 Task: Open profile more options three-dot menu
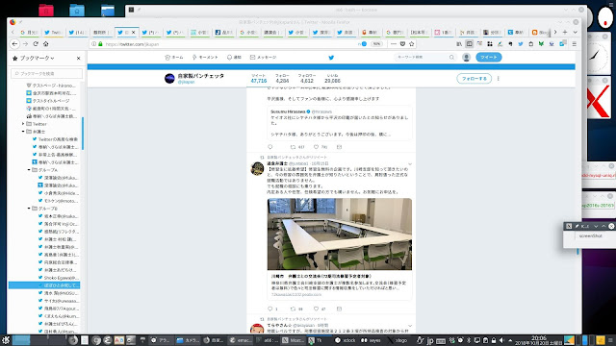(x=499, y=79)
